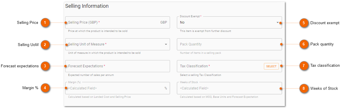Click orange callout marker number 4
340x109 pixels.
pyautogui.click(x=45, y=88)
